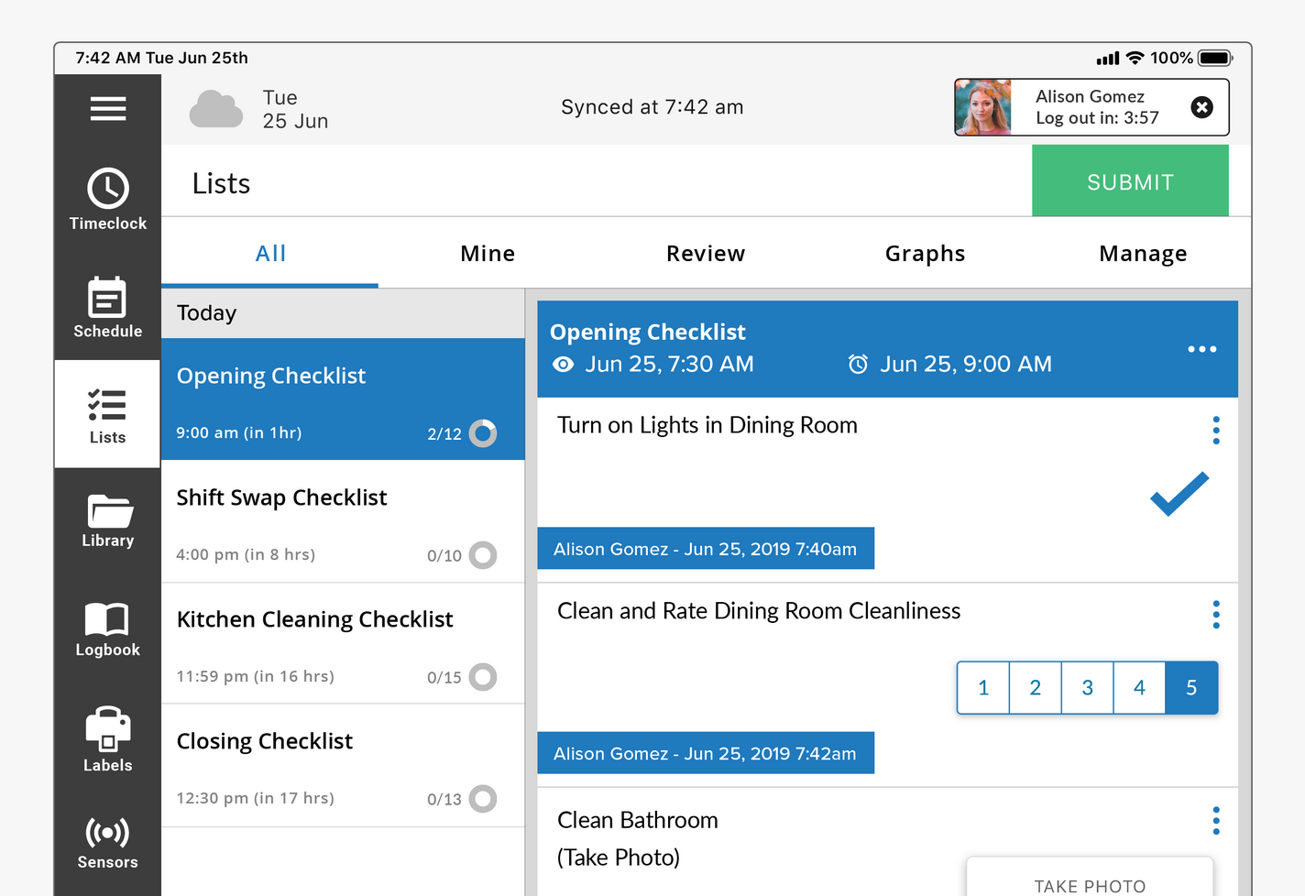
Task: Open options for Turn on Lights task
Action: point(1216,430)
